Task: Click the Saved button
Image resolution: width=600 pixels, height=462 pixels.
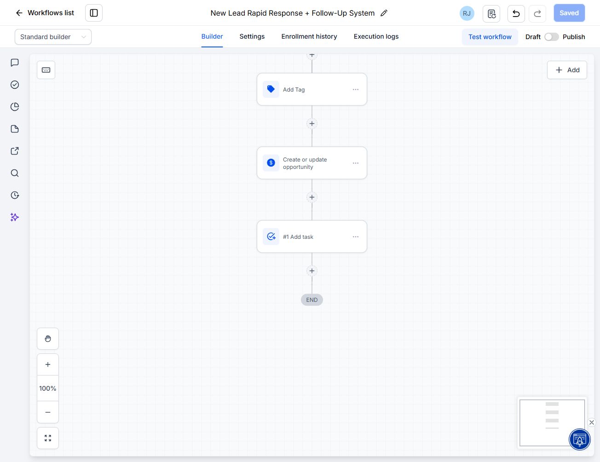Action: pyautogui.click(x=569, y=13)
